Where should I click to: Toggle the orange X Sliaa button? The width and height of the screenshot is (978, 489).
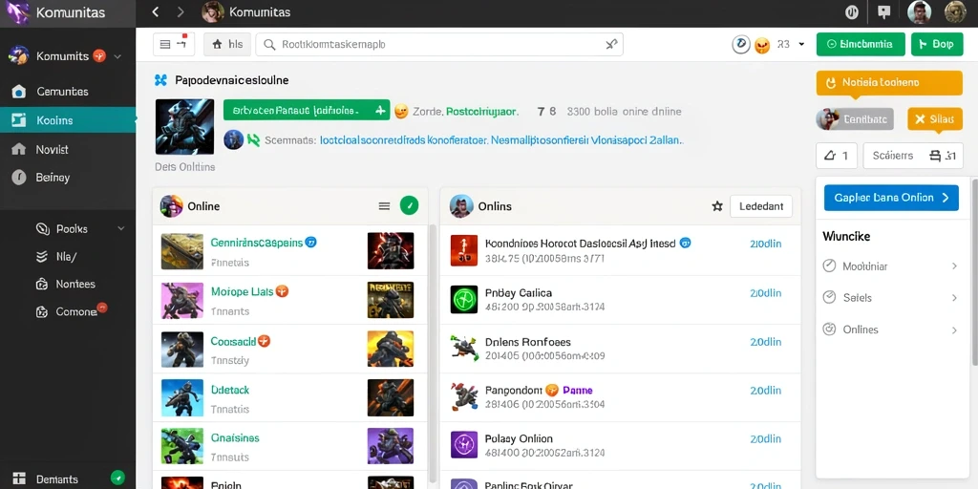tap(934, 119)
